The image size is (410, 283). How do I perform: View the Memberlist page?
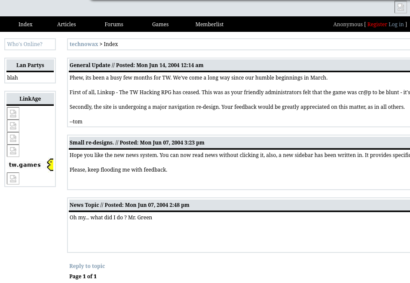click(209, 25)
